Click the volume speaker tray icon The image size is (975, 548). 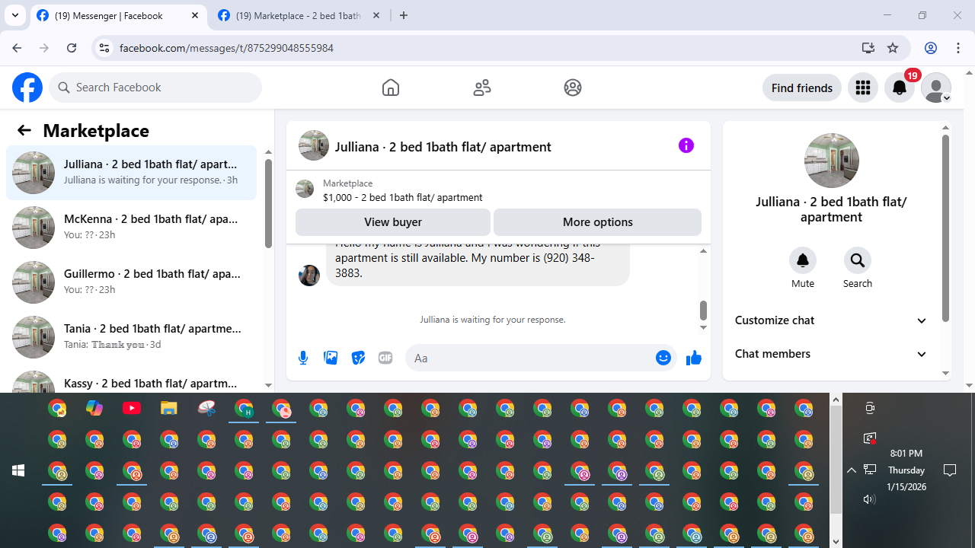coord(869,499)
